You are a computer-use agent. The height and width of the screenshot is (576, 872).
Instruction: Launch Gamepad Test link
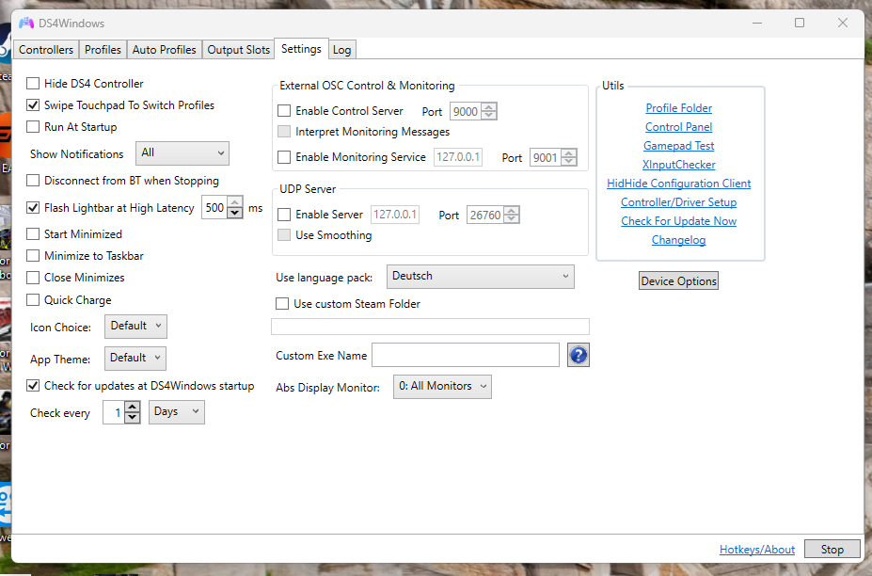pos(678,146)
